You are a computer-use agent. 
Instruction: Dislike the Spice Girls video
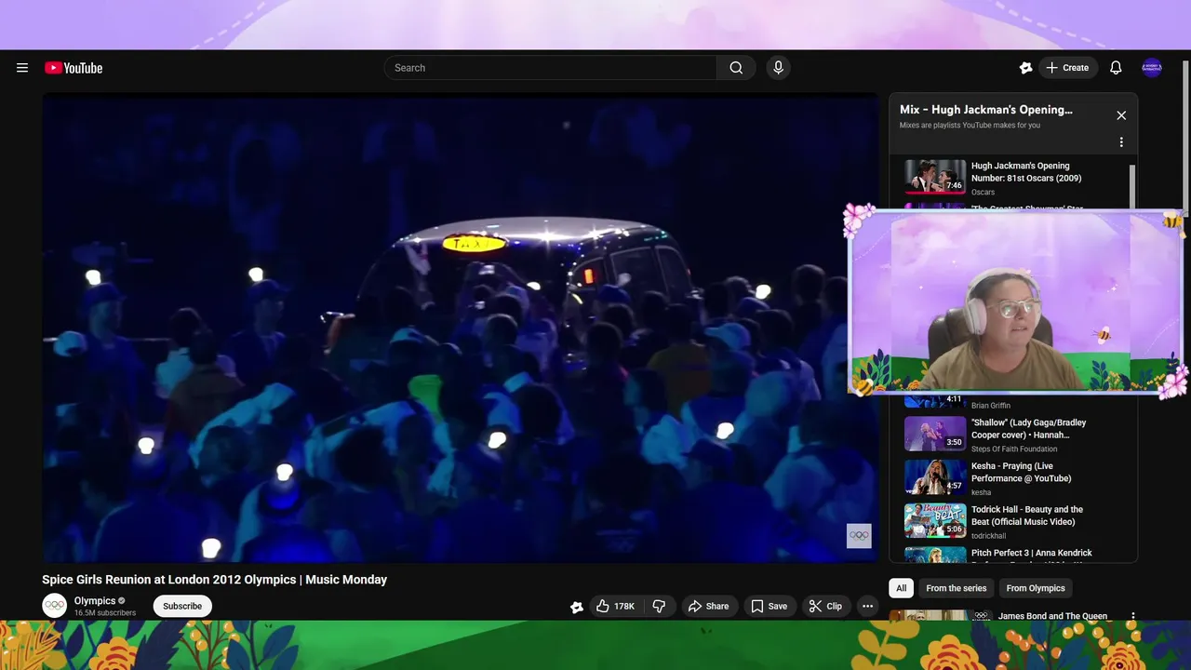pos(659,606)
